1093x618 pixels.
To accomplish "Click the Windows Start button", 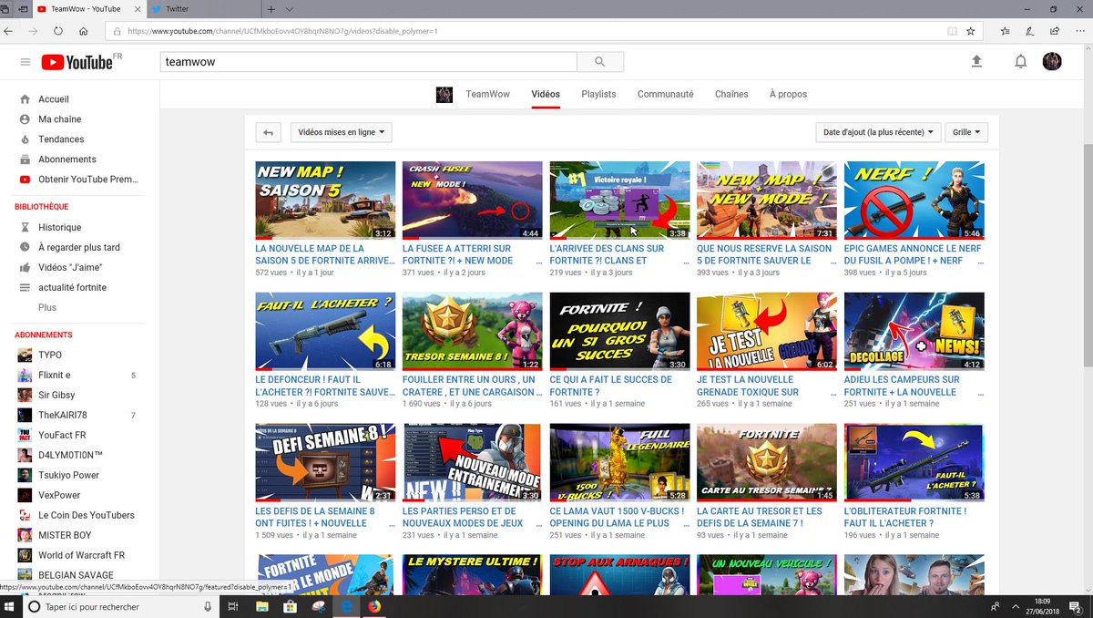I will (x=10, y=606).
